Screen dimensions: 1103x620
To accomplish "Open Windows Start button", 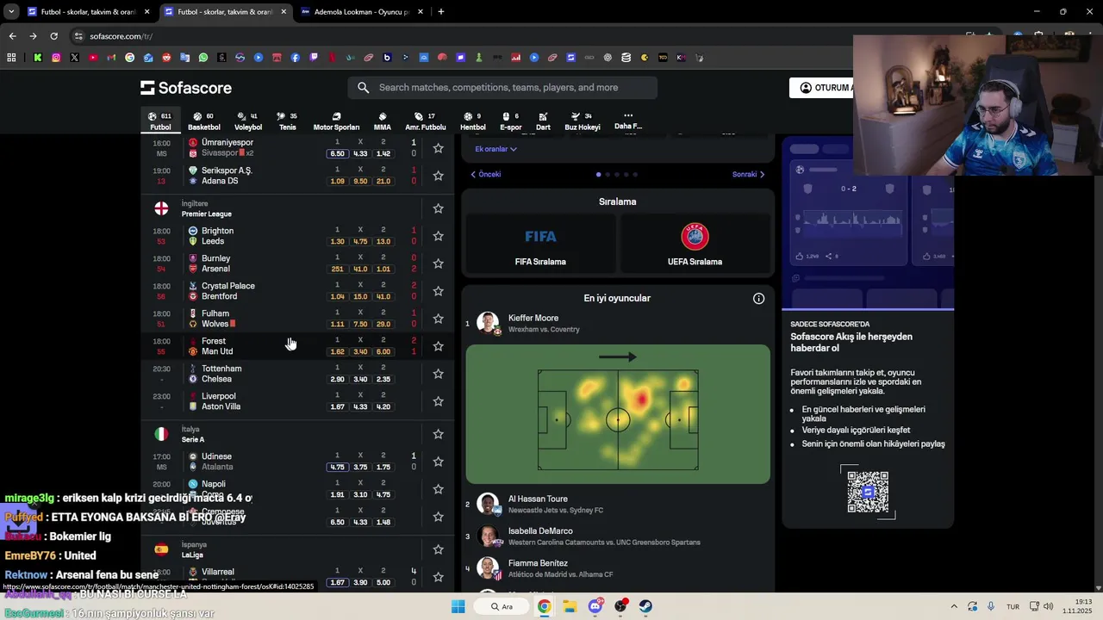I will 458,606.
